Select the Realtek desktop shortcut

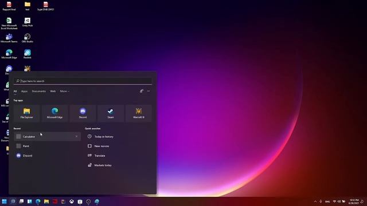pos(28,54)
